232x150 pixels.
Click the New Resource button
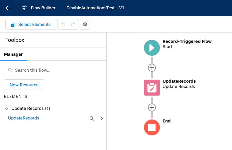pos(24,85)
